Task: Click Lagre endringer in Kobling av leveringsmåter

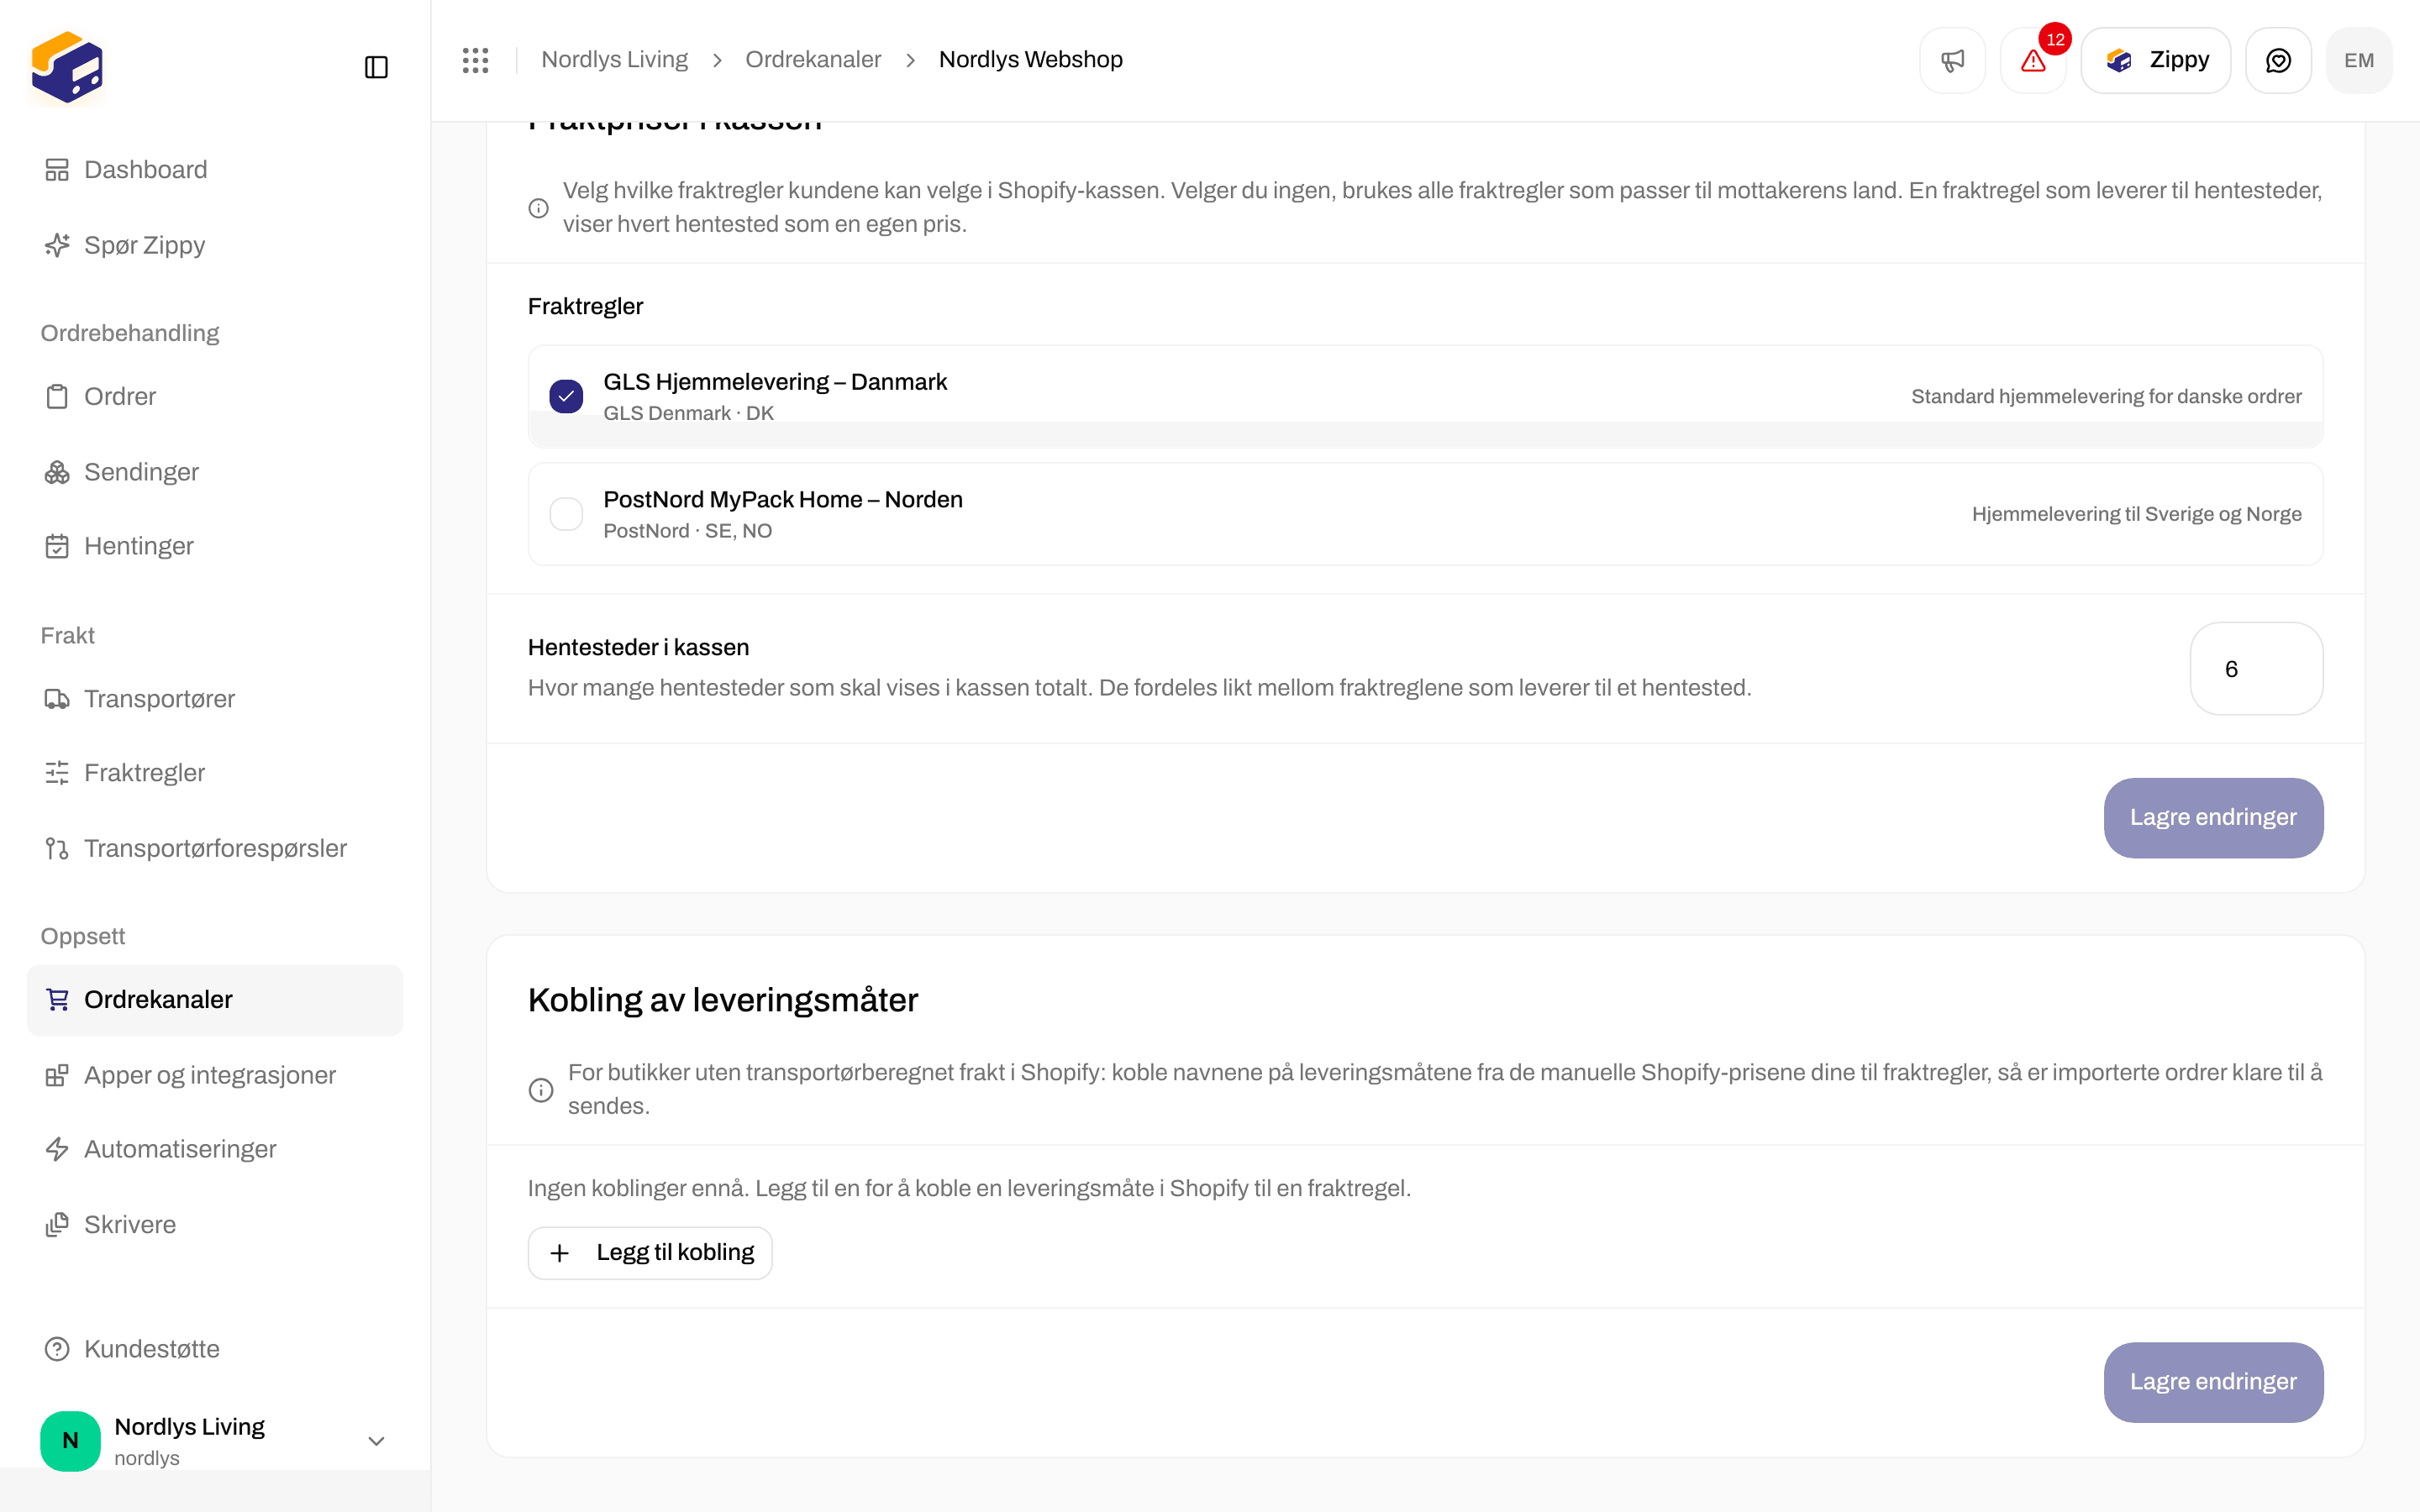Action: pos(2213,1382)
